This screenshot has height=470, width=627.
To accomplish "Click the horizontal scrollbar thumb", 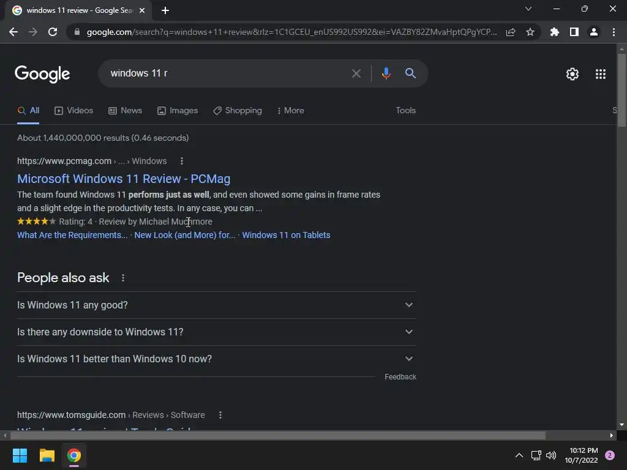I will pos(277,435).
